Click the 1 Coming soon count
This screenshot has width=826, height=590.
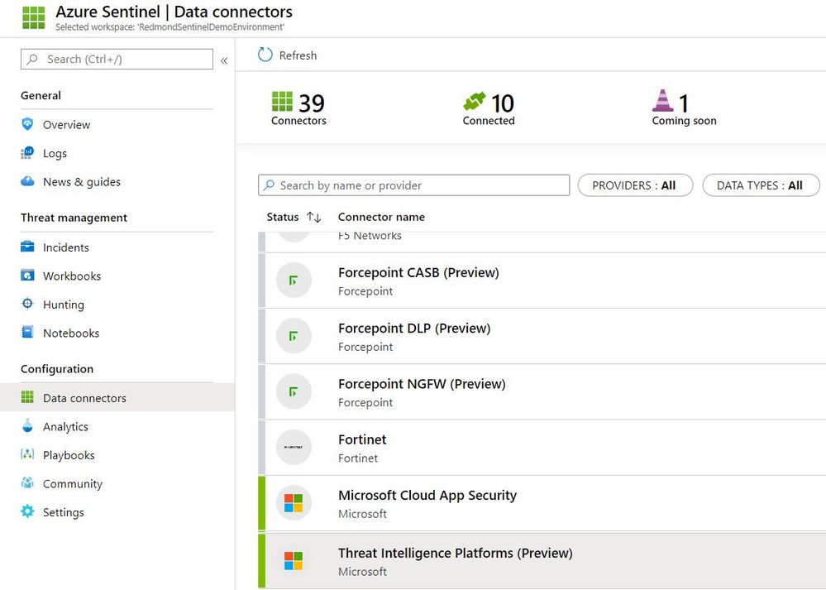tap(683, 103)
